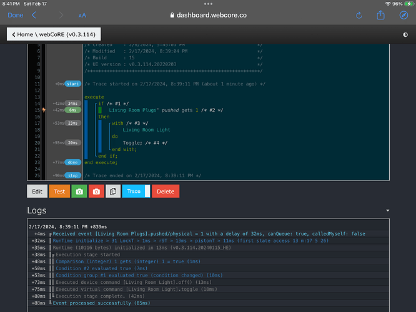Viewport: 416px width, 312px height.
Task: Click the 'Trace ended on' comment
Action: (x=143, y=175)
